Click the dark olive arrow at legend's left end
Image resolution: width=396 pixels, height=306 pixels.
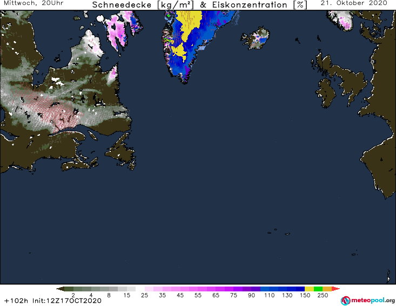tap(61, 289)
